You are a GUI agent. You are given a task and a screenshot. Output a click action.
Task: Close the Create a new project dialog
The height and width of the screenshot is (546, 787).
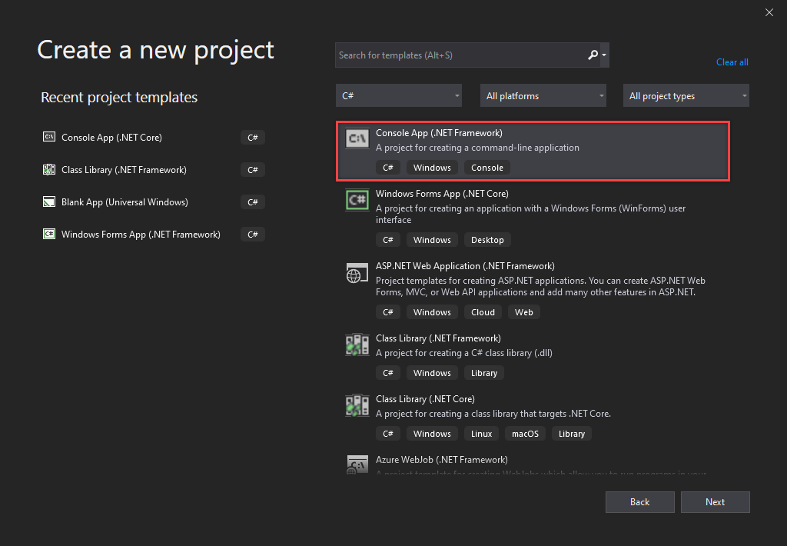click(x=769, y=12)
